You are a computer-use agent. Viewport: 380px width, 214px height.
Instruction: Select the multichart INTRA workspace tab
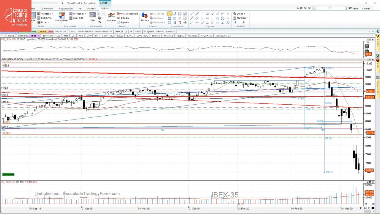click(104, 32)
